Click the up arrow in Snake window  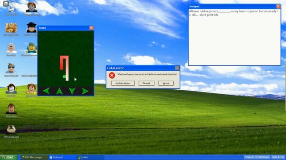(59, 91)
